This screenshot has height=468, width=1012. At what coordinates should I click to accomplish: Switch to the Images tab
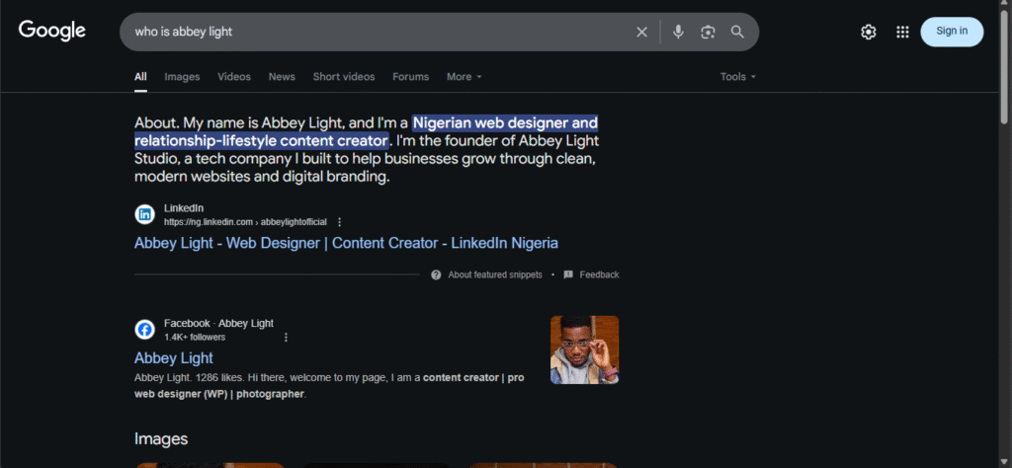coord(182,77)
